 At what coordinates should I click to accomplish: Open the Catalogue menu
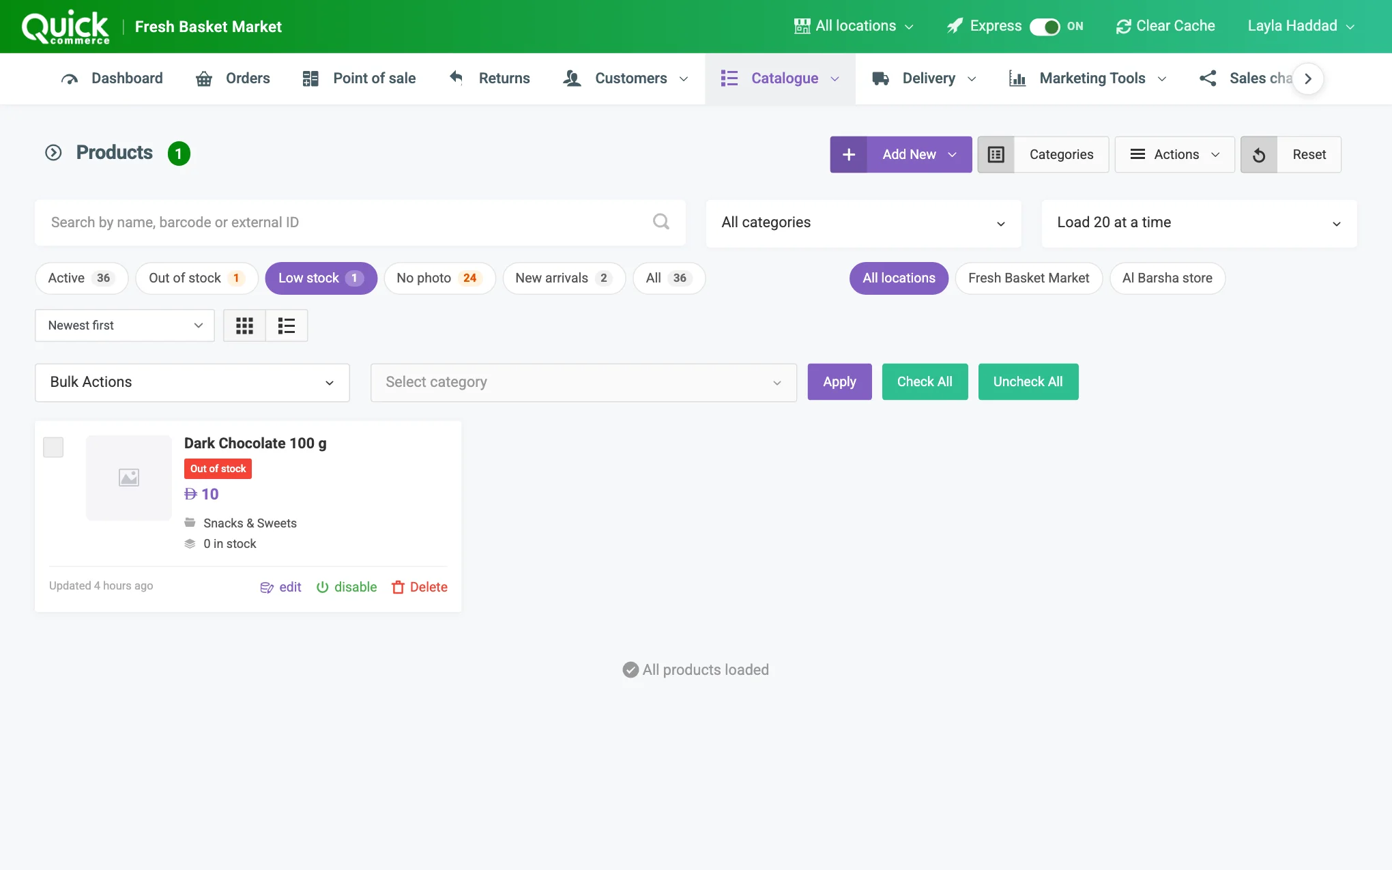[780, 78]
